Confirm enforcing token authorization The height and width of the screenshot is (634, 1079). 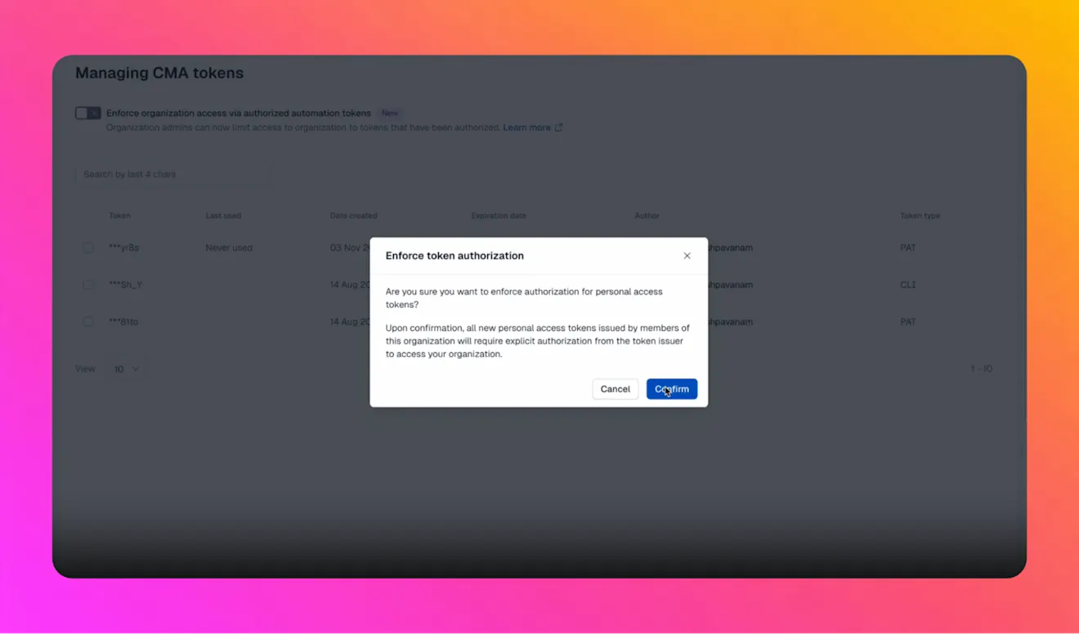tap(671, 389)
